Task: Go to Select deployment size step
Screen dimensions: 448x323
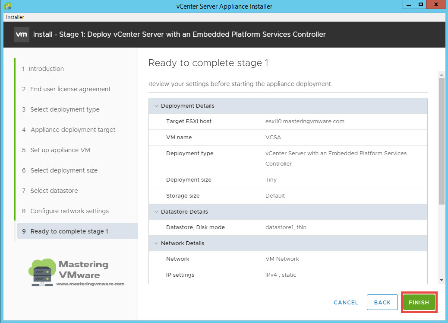Action: 60,170
